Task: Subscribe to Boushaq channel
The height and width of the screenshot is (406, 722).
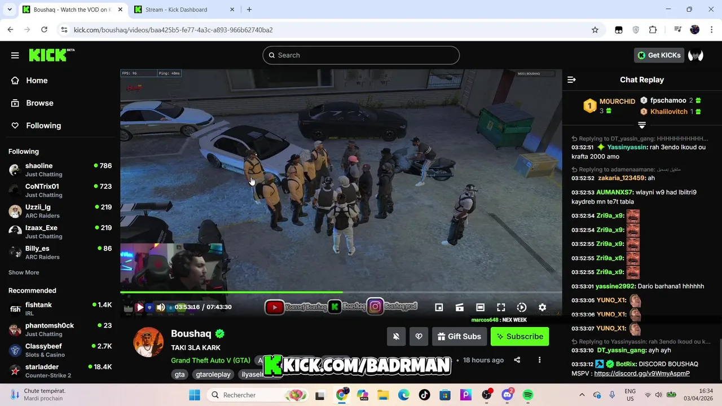Action: coord(520,337)
